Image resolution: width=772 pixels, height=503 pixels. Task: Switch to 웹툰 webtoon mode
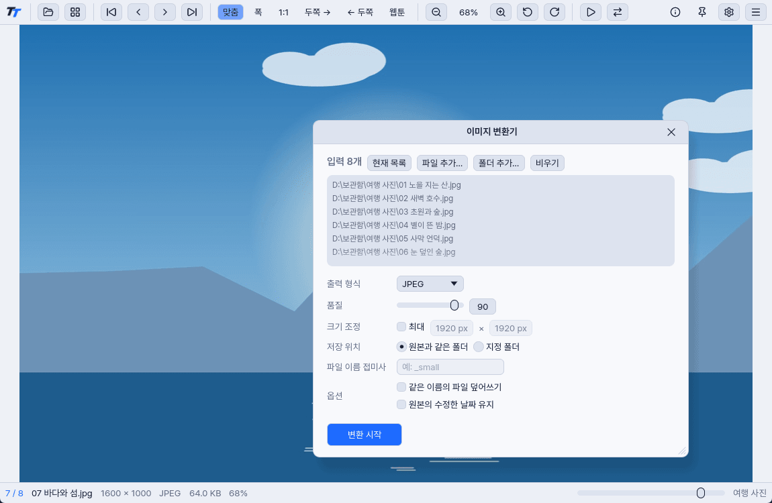[397, 12]
